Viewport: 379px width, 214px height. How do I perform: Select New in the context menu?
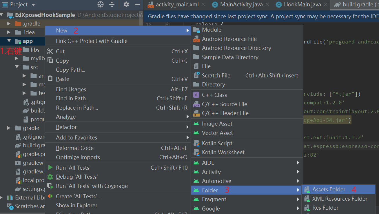(x=118, y=30)
